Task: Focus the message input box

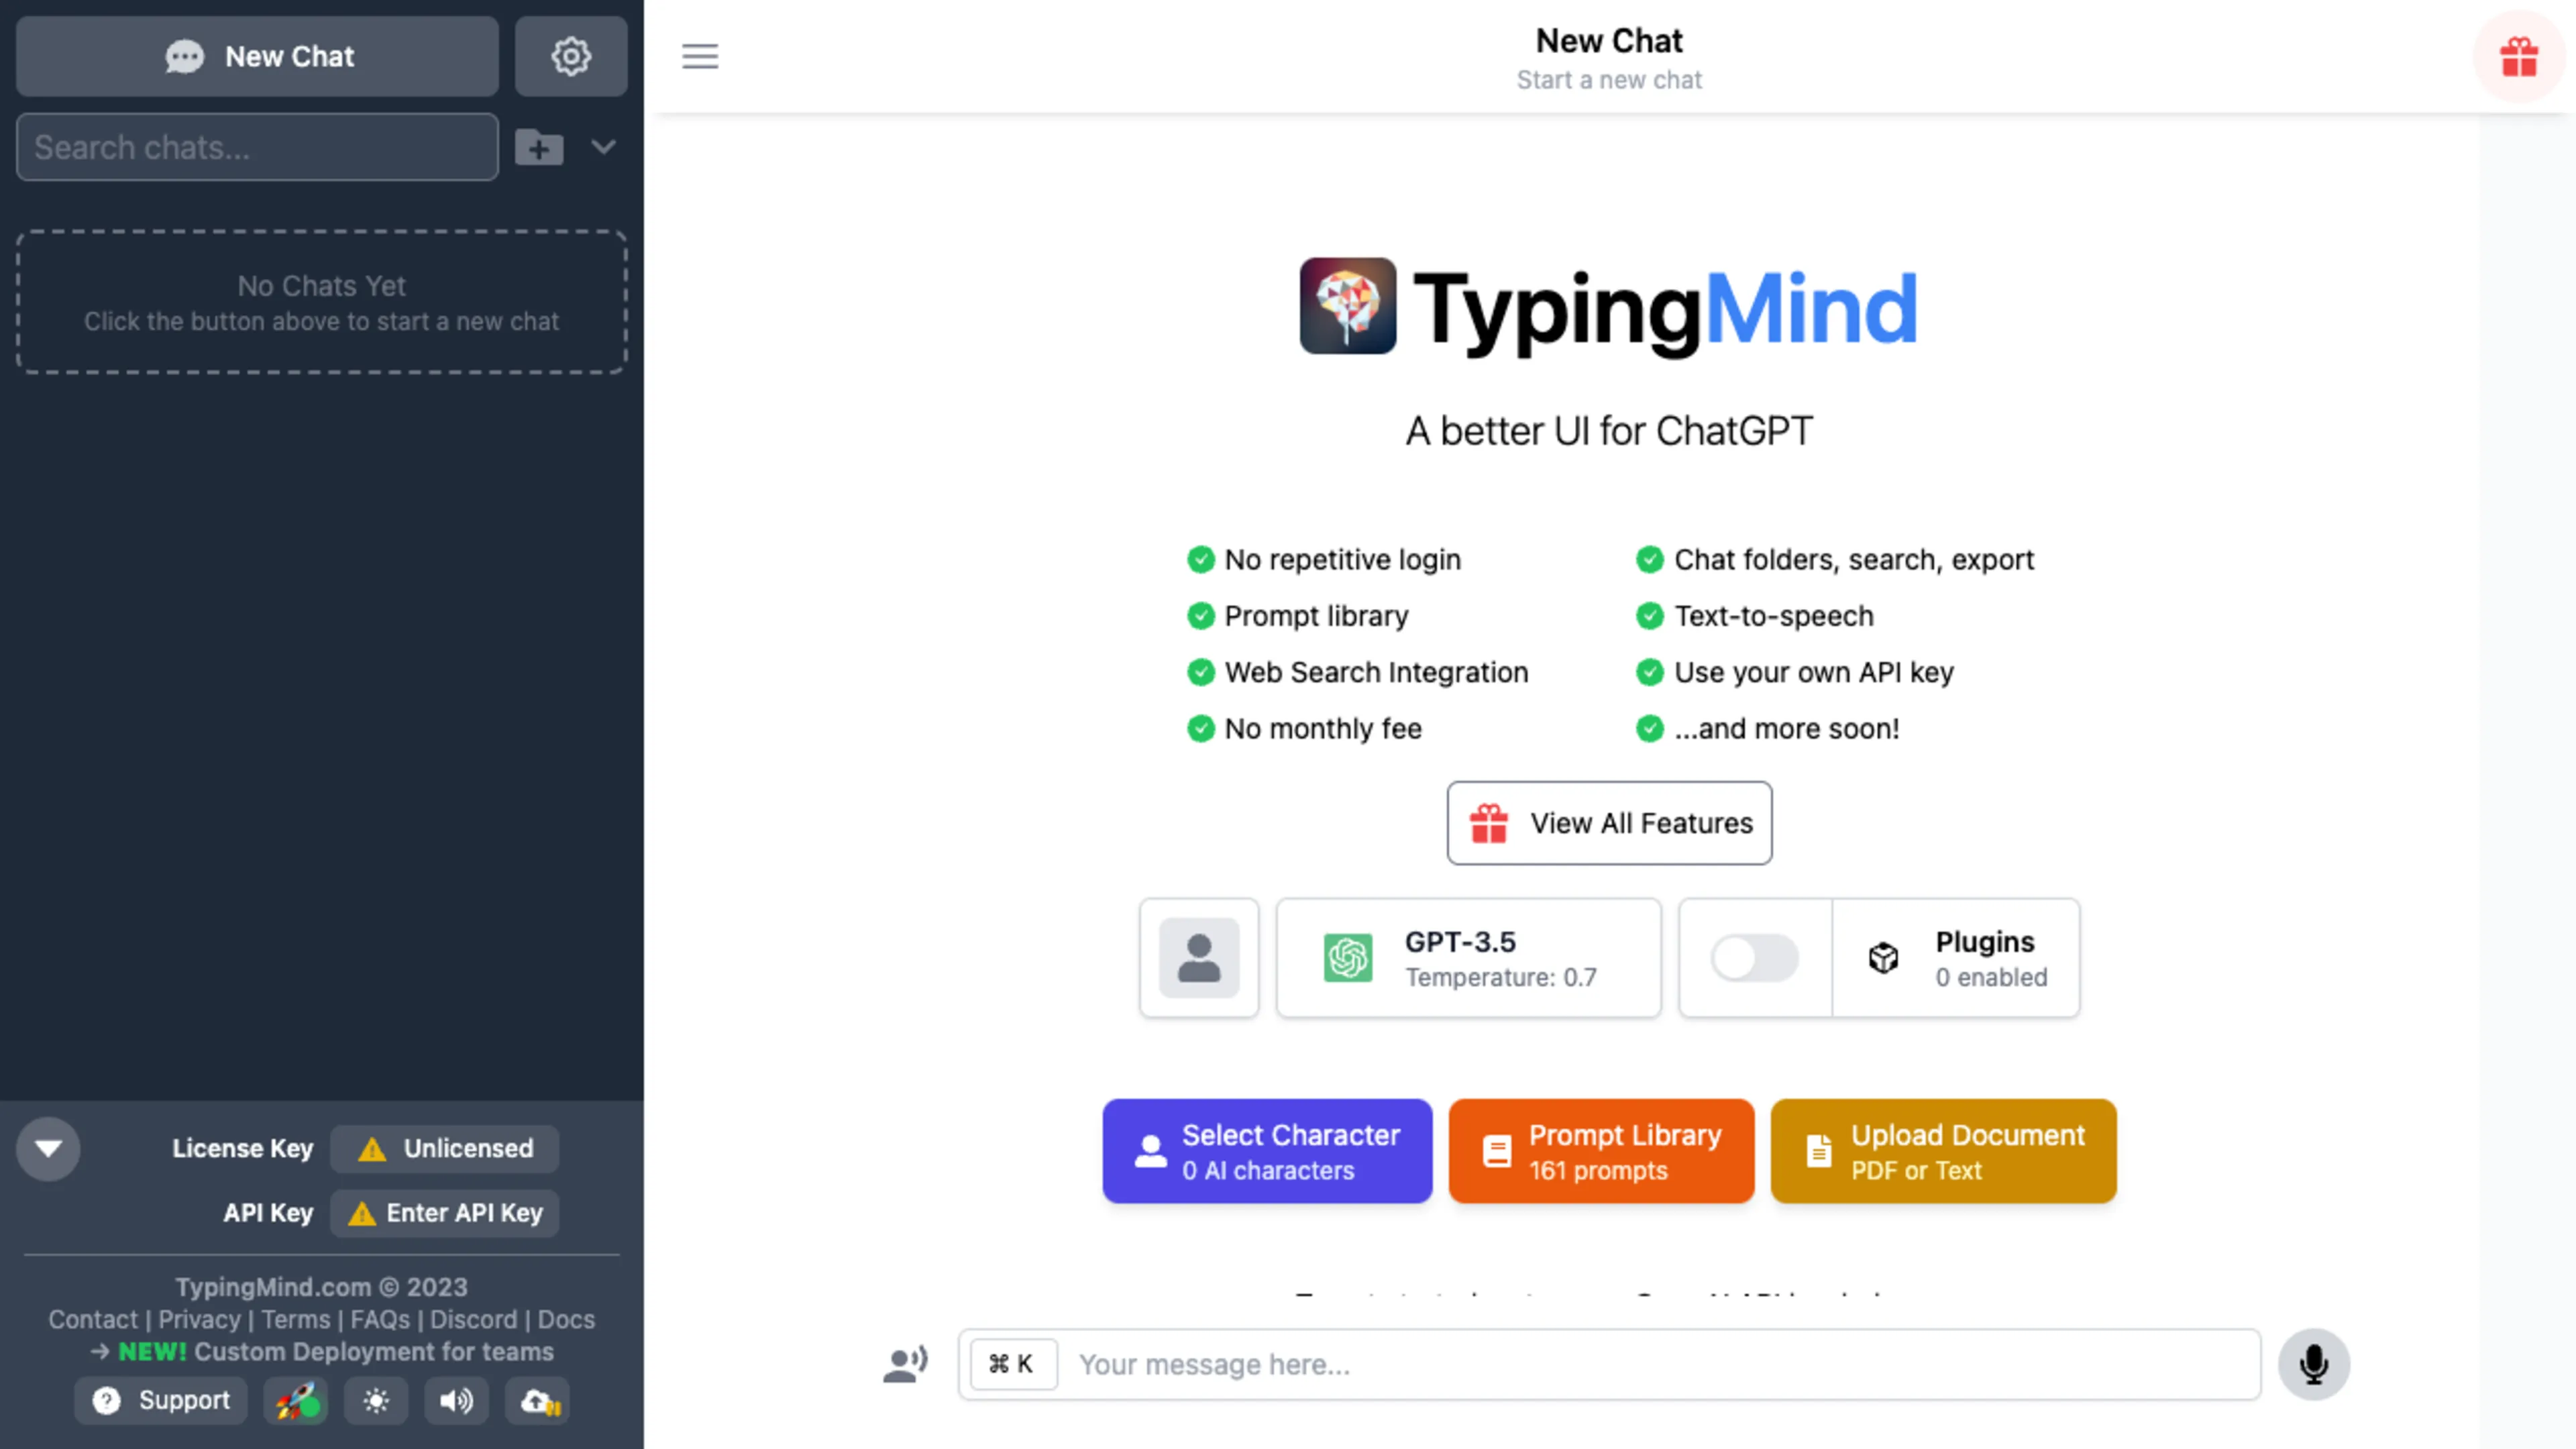Action: (x=1609, y=1364)
